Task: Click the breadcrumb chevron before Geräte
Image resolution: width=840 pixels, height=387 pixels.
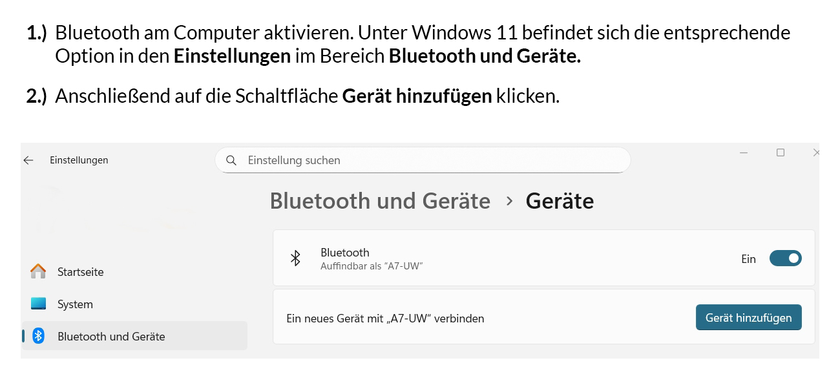Action: [x=509, y=201]
